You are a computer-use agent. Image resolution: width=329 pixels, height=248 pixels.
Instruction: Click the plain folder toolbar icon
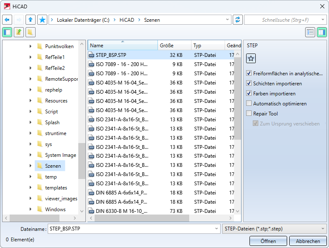coord(31,32)
